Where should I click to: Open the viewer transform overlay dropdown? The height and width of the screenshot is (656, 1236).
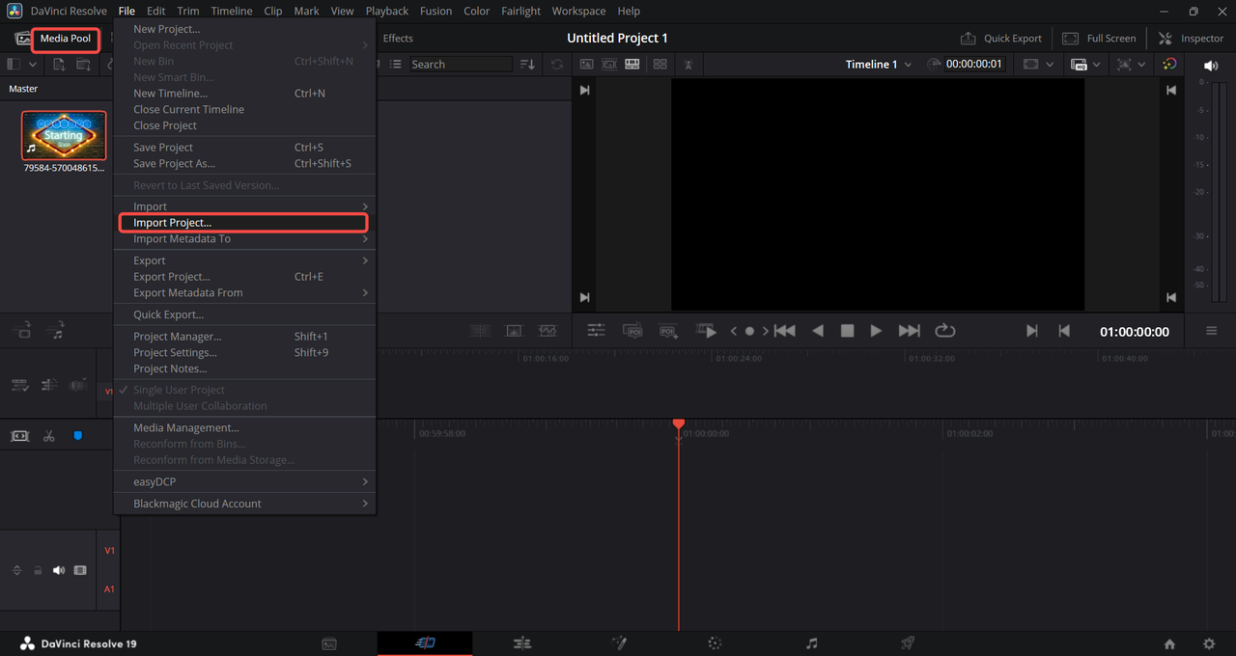(x=1131, y=65)
